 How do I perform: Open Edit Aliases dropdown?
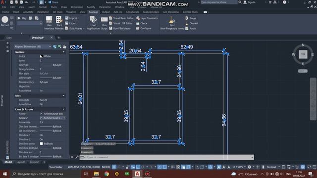(x=75, y=29)
